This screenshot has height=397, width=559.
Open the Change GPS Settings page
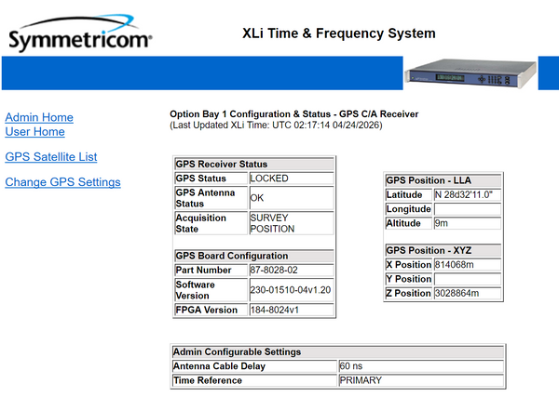coord(62,182)
